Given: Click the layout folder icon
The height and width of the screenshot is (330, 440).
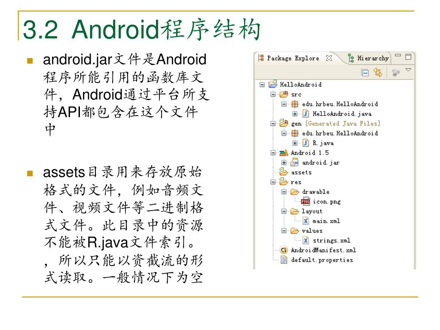Looking at the screenshot, I should pyautogui.click(x=295, y=211).
